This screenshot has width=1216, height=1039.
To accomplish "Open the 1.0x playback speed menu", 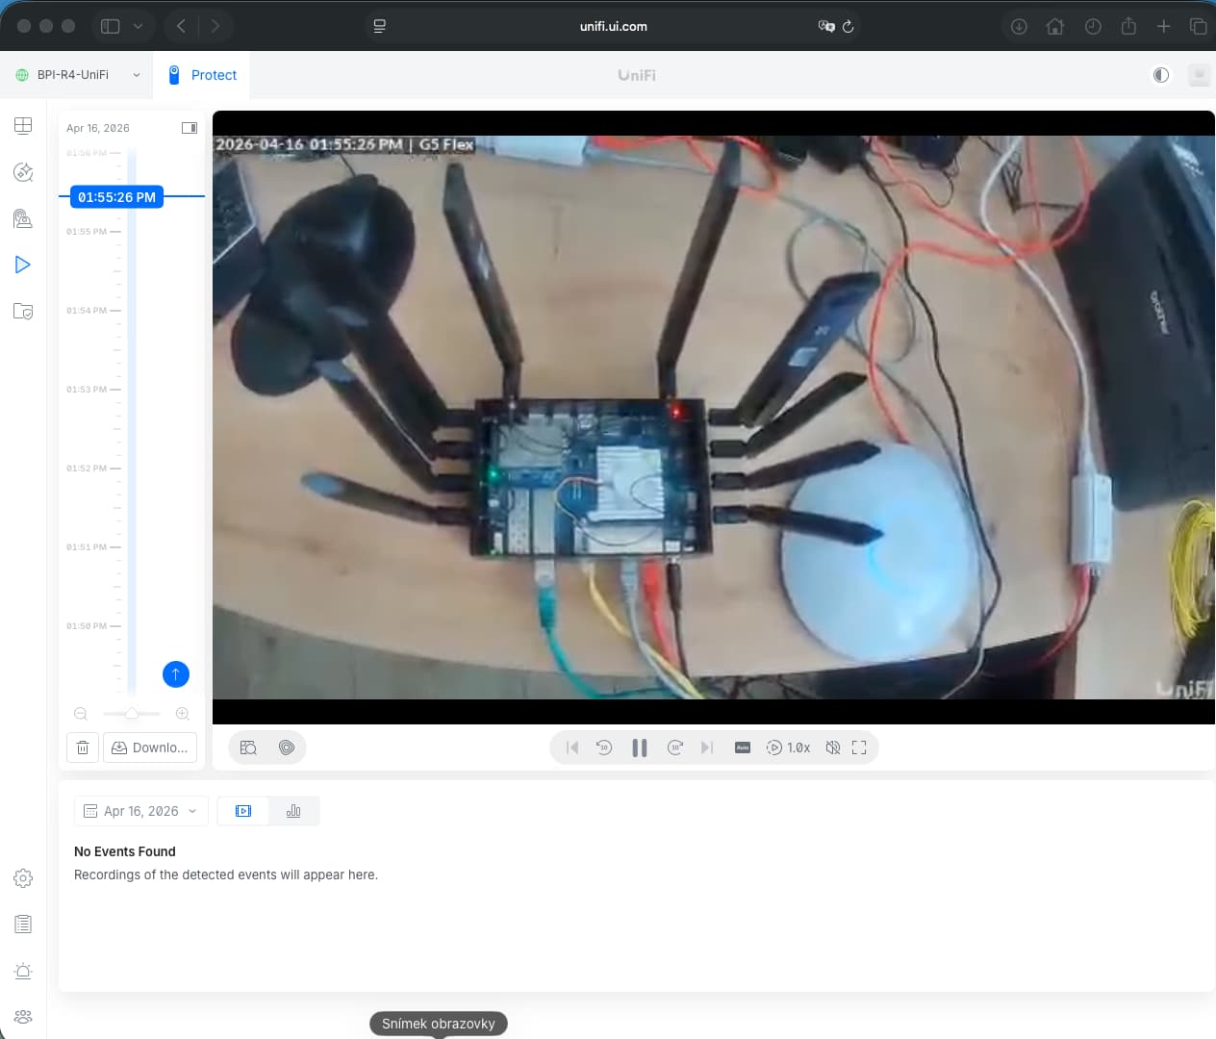I will [789, 748].
